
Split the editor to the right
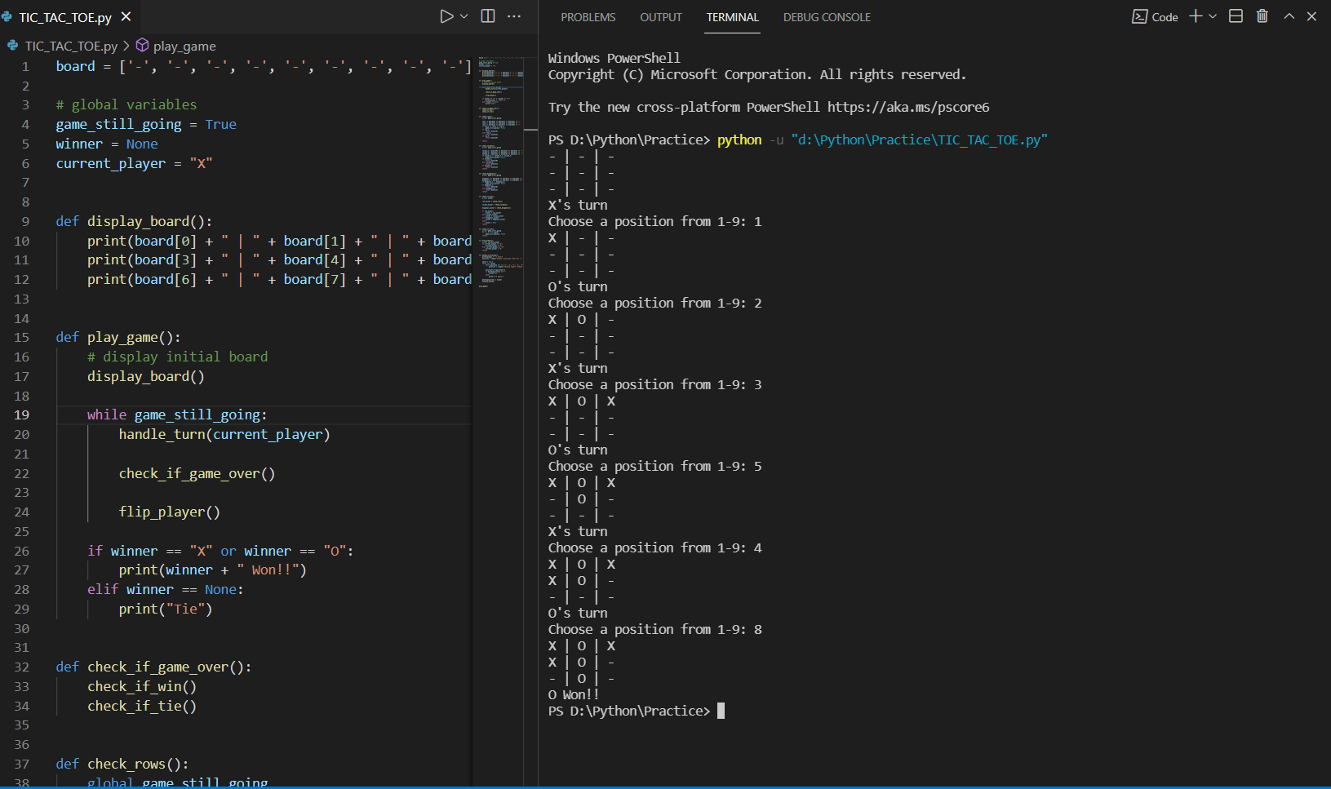click(488, 16)
